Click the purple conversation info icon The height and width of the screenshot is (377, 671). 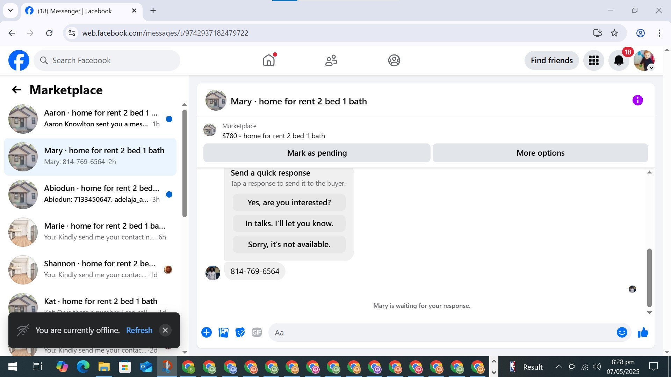pos(637,101)
